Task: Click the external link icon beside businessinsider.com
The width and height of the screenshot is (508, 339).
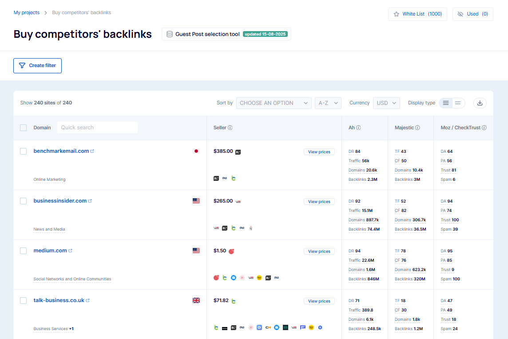Action: point(90,201)
